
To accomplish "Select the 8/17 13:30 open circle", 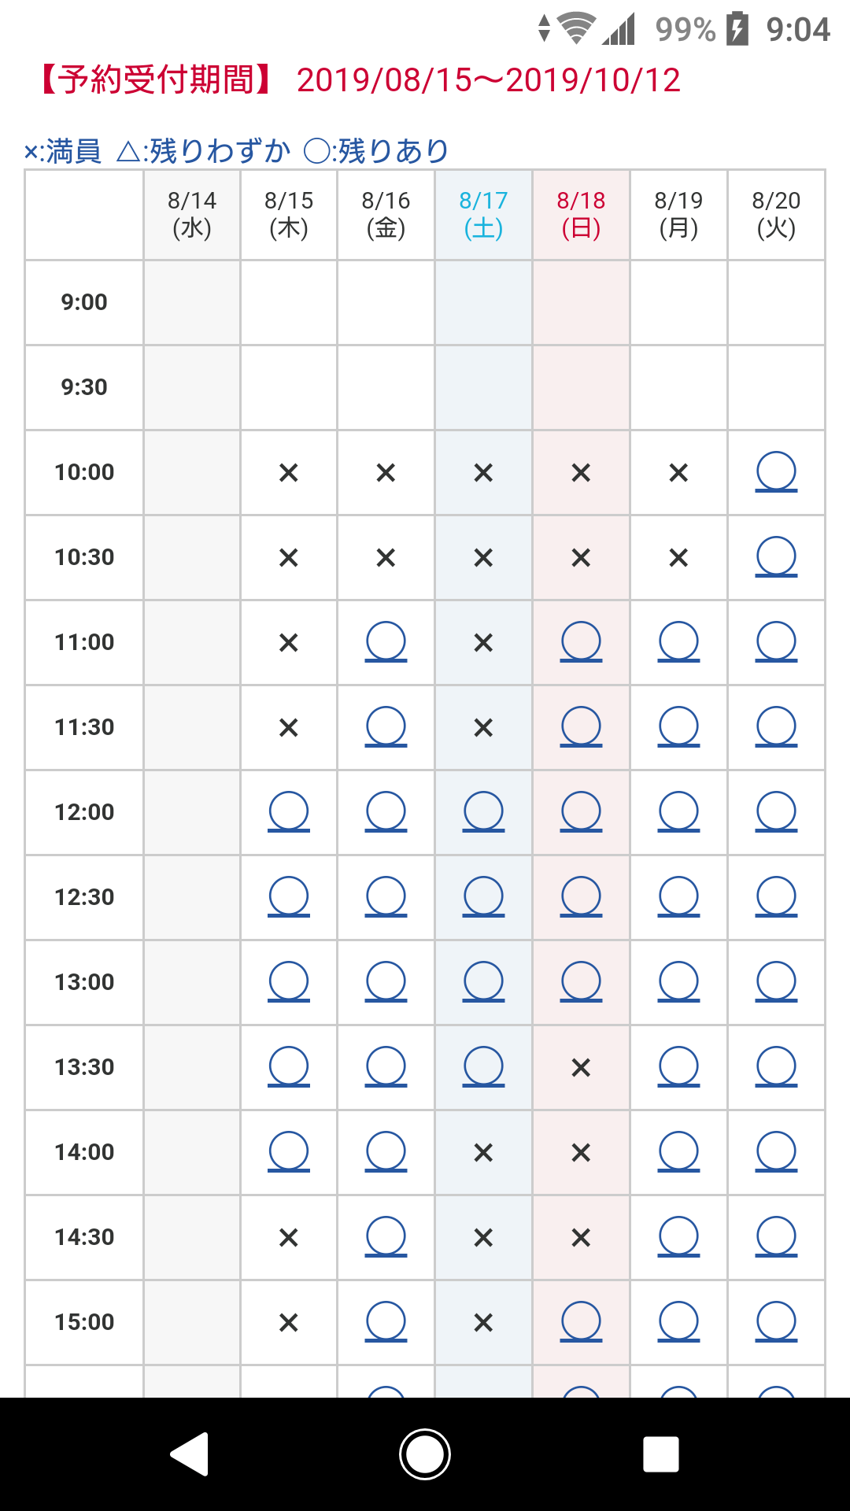I will click(x=483, y=1067).
